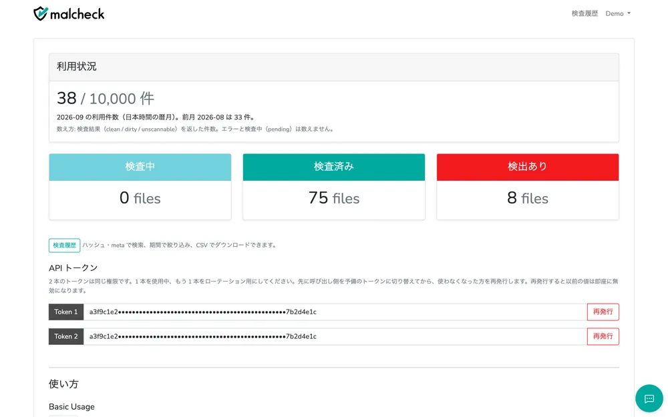Click the 数え方 counting note text

click(195, 129)
